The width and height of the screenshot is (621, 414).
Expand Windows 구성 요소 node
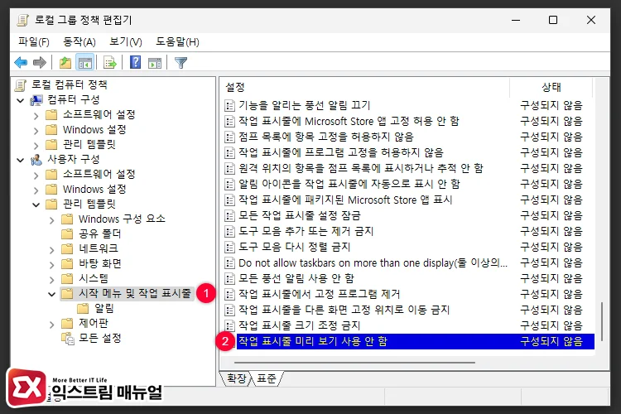[51, 220]
